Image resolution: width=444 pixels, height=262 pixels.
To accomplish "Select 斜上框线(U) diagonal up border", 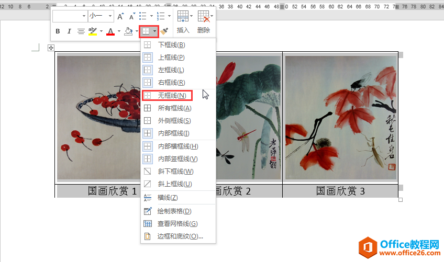I will click(x=178, y=184).
